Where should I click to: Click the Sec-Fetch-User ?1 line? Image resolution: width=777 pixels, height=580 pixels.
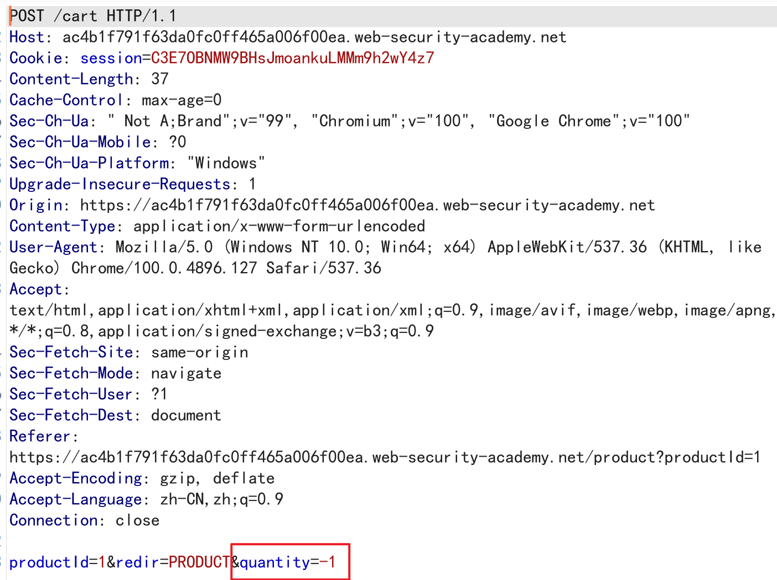[x=89, y=394]
